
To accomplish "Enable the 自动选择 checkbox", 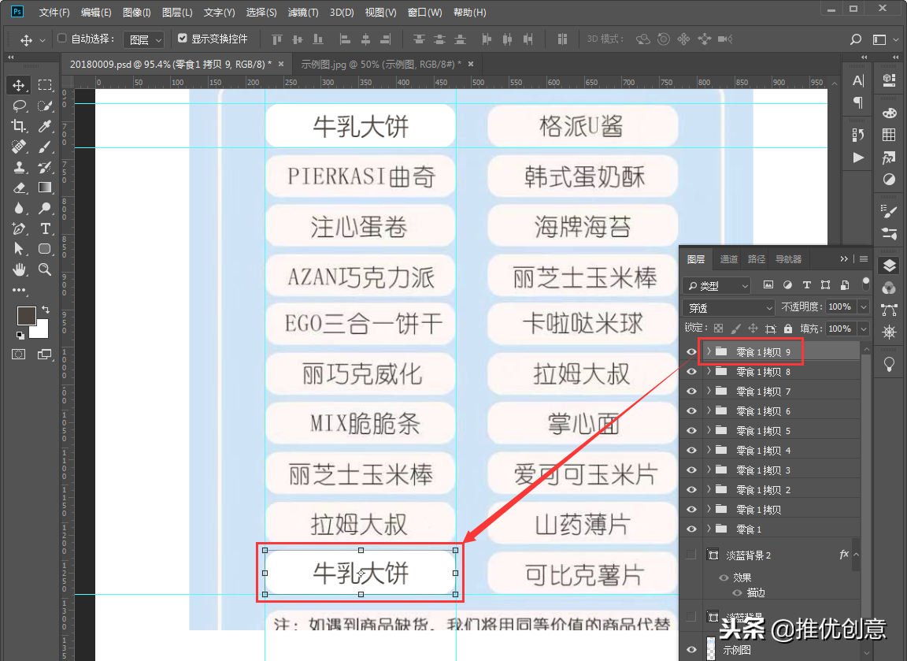I will [61, 38].
